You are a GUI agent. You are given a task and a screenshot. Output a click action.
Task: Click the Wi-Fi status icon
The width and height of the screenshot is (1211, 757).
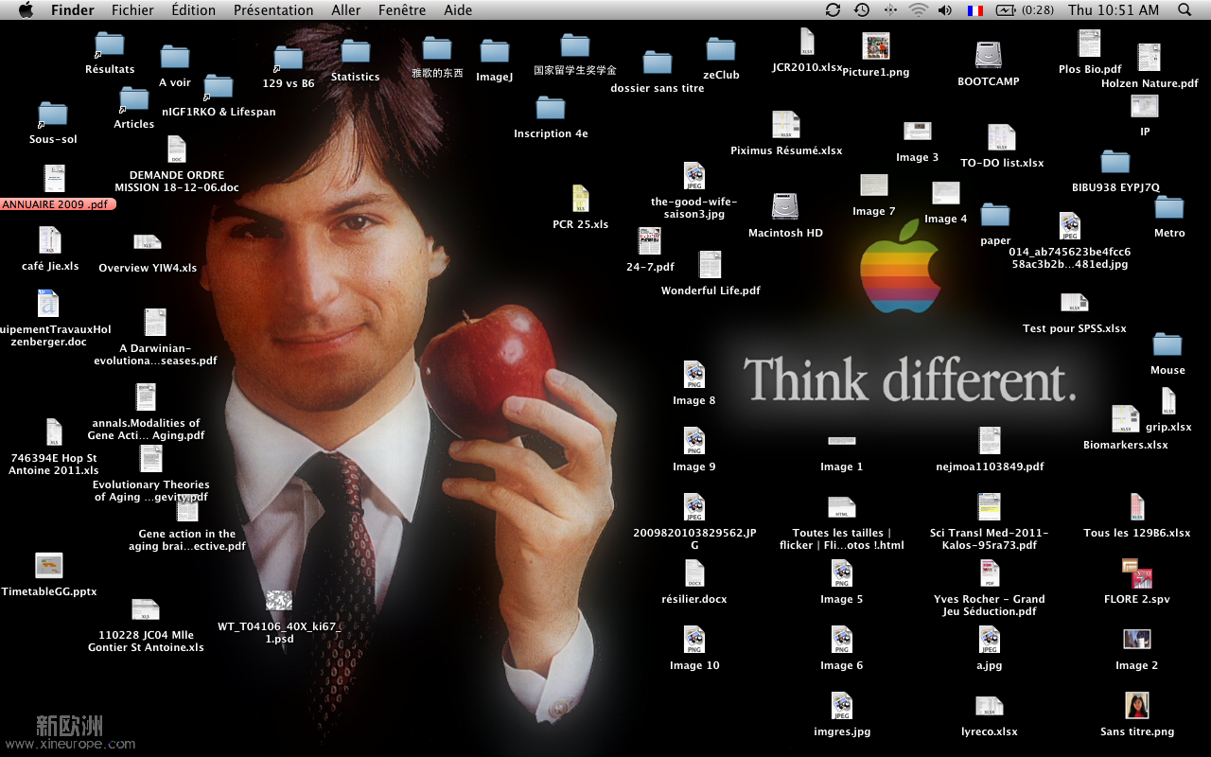click(x=918, y=9)
